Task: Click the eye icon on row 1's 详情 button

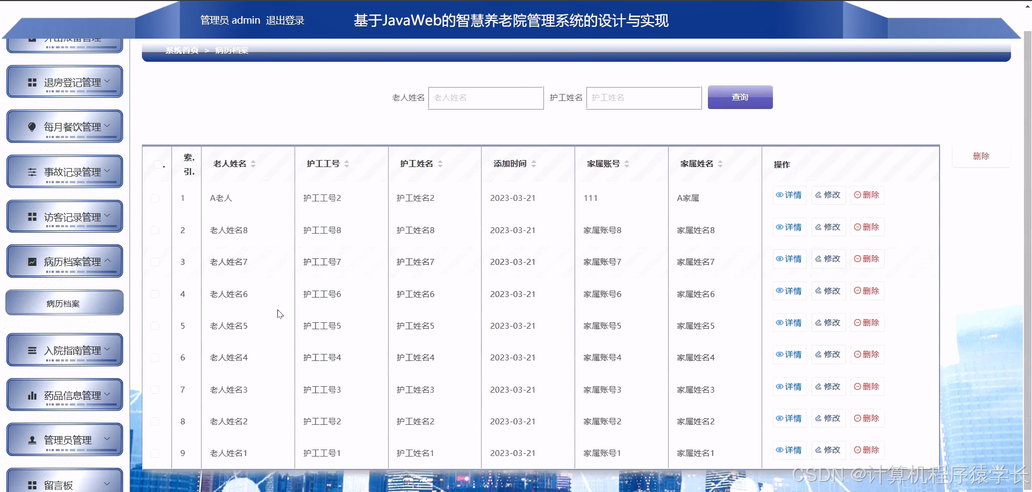Action: [x=779, y=195]
